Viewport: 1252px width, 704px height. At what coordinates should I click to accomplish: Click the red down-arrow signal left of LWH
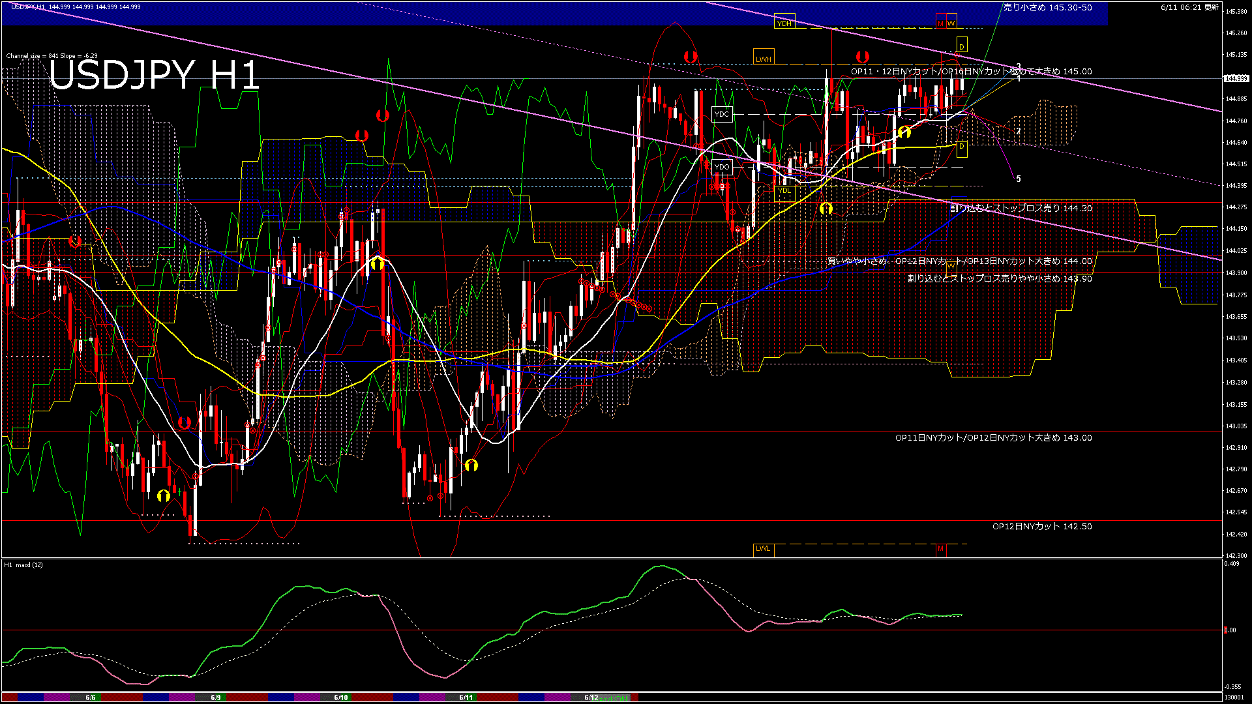[x=689, y=57]
